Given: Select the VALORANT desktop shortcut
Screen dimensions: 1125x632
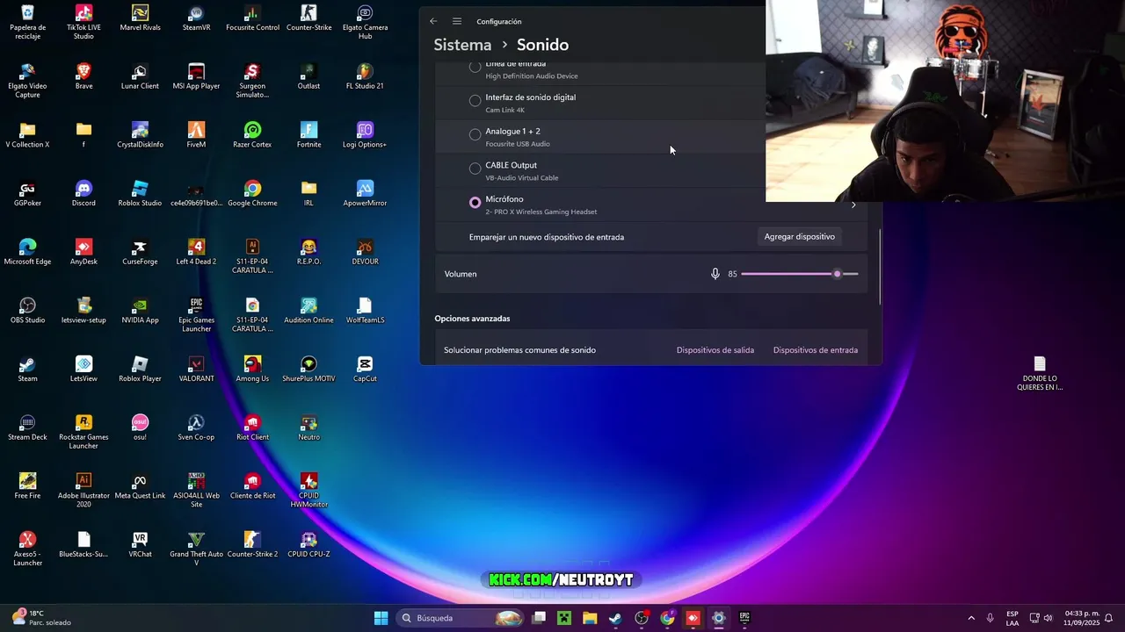Looking at the screenshot, I should click(x=196, y=369).
